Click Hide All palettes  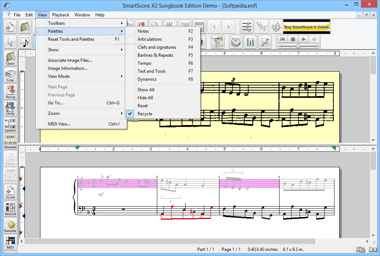click(x=163, y=97)
